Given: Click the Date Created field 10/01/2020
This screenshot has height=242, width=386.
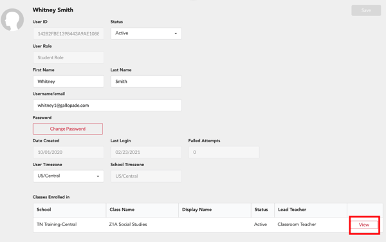Looking at the screenshot, I should click(68, 153).
